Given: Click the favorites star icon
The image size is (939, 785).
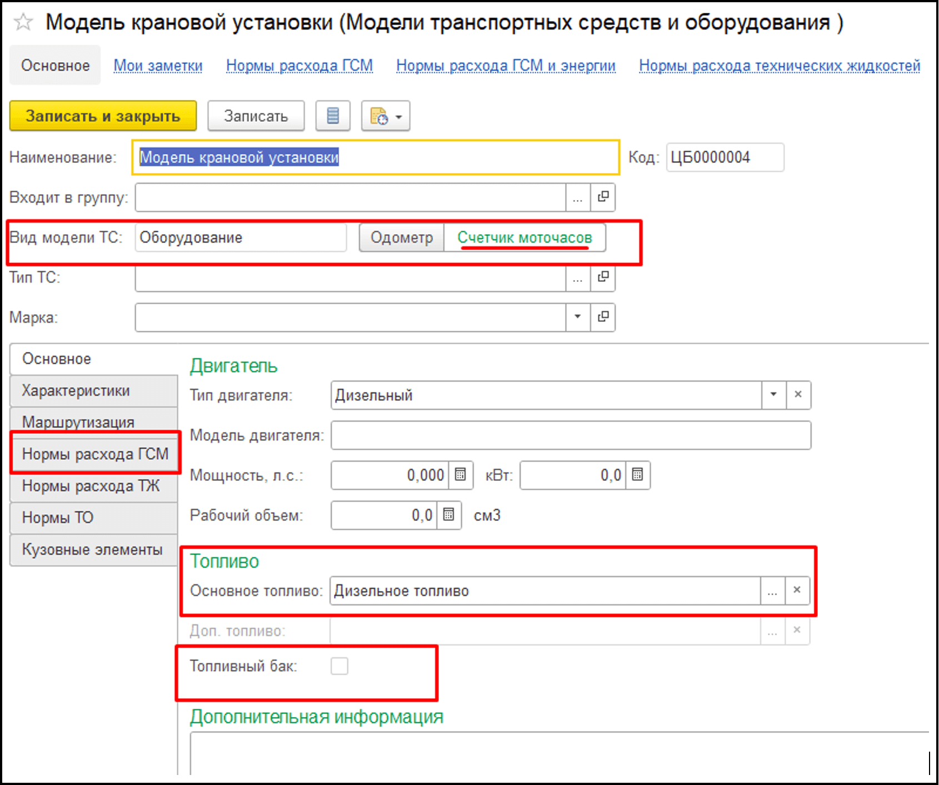Looking at the screenshot, I should 23,23.
